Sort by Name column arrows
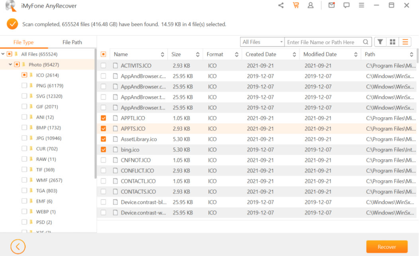This screenshot has height=256, width=419. 162,55
